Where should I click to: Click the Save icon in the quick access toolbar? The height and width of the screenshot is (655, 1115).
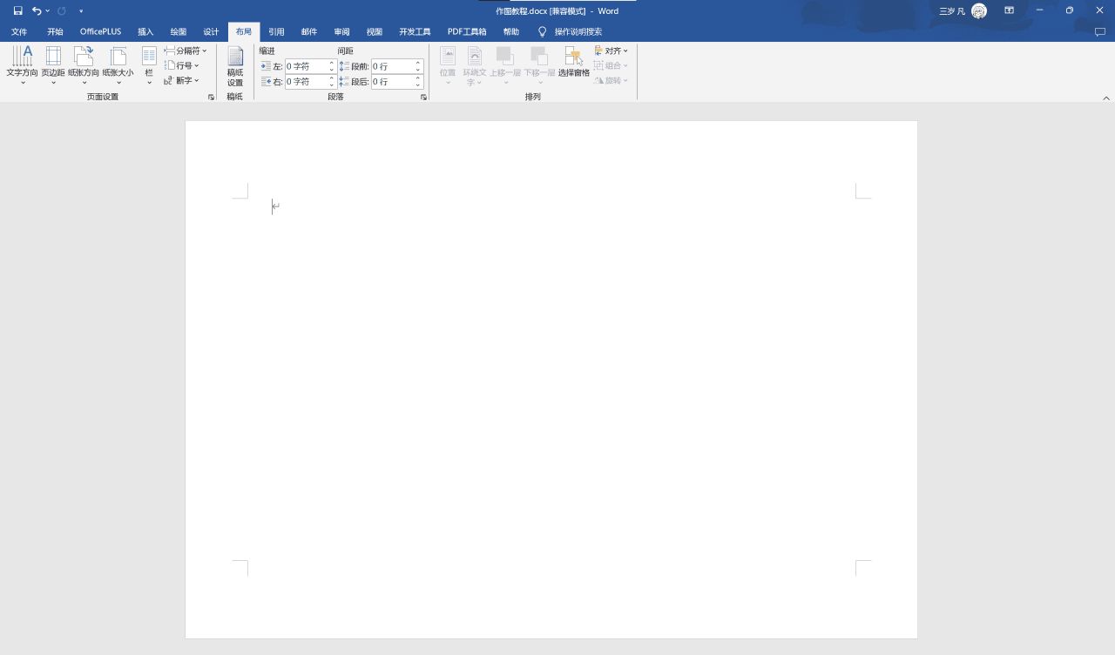tap(17, 10)
